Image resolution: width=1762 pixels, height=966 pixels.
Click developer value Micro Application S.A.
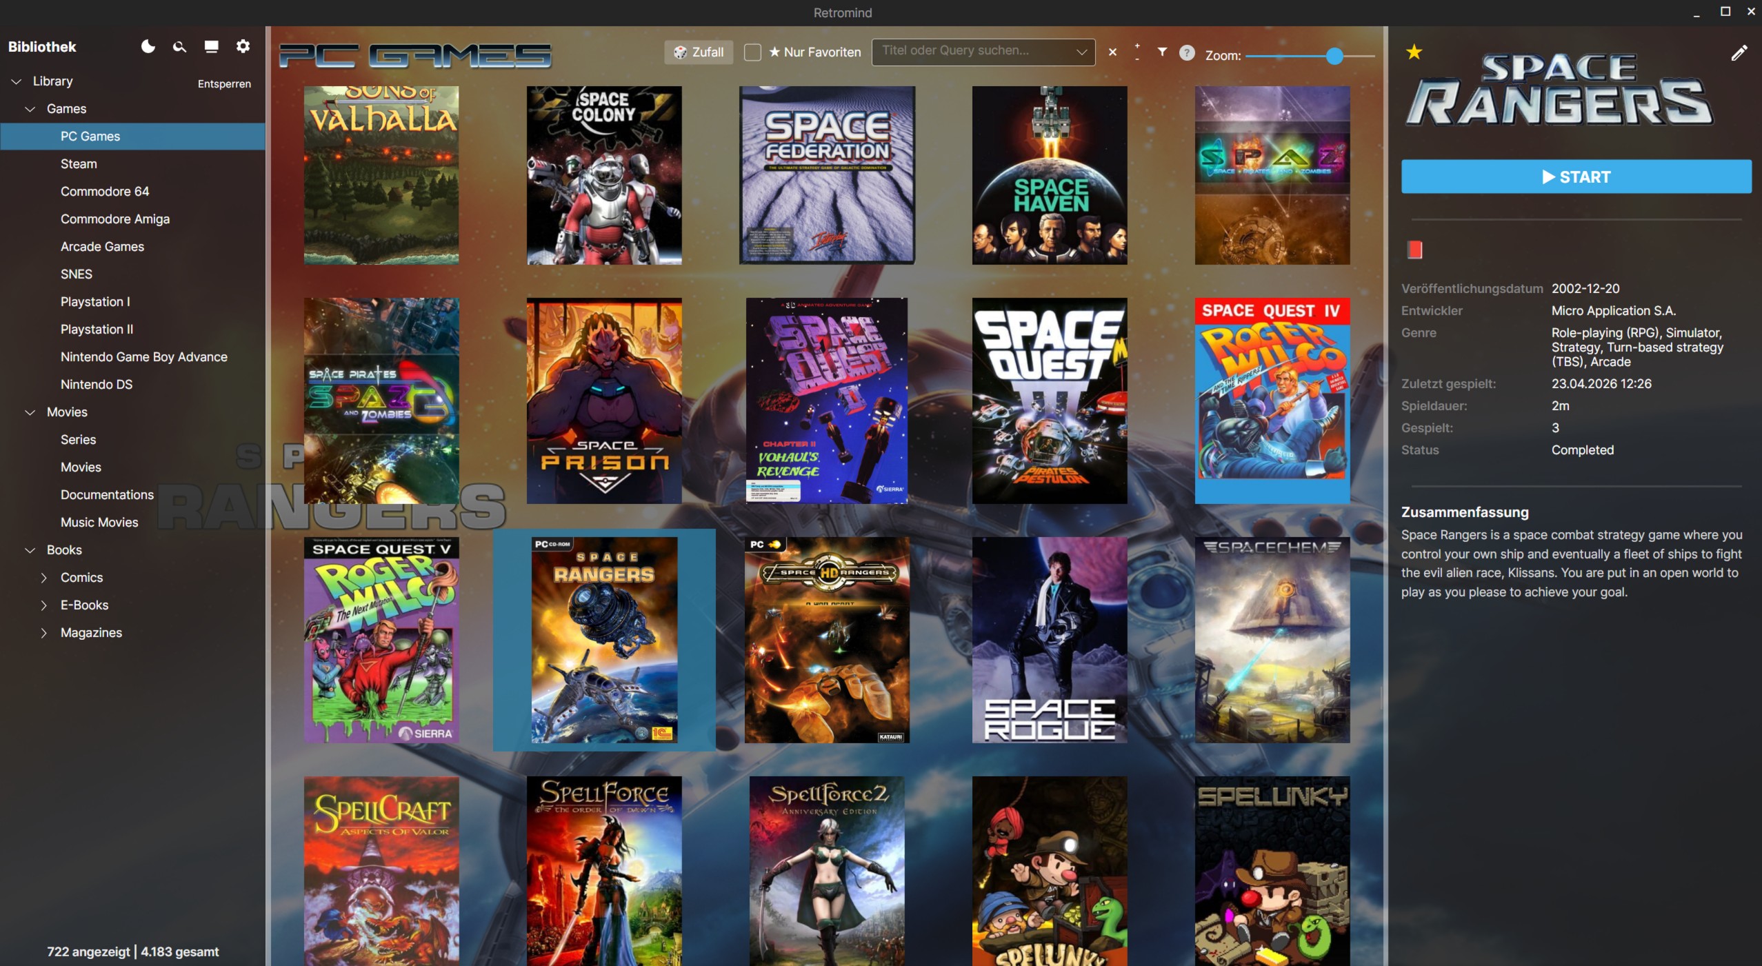(x=1613, y=311)
